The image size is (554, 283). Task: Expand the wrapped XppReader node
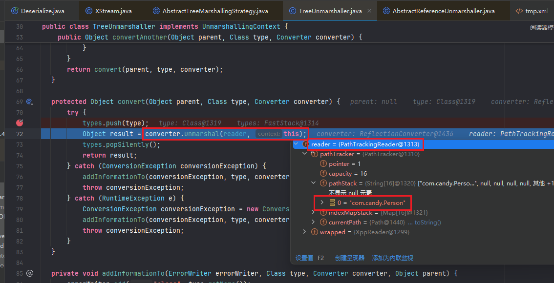304,232
